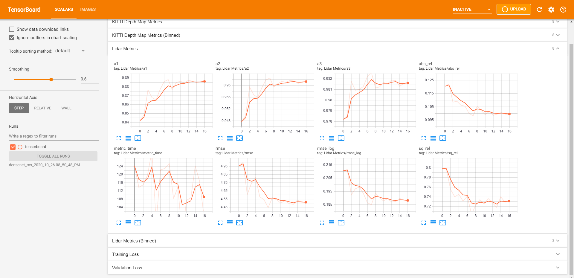
Task: Fit domain to data on sq_rel chart
Action: pos(443,223)
